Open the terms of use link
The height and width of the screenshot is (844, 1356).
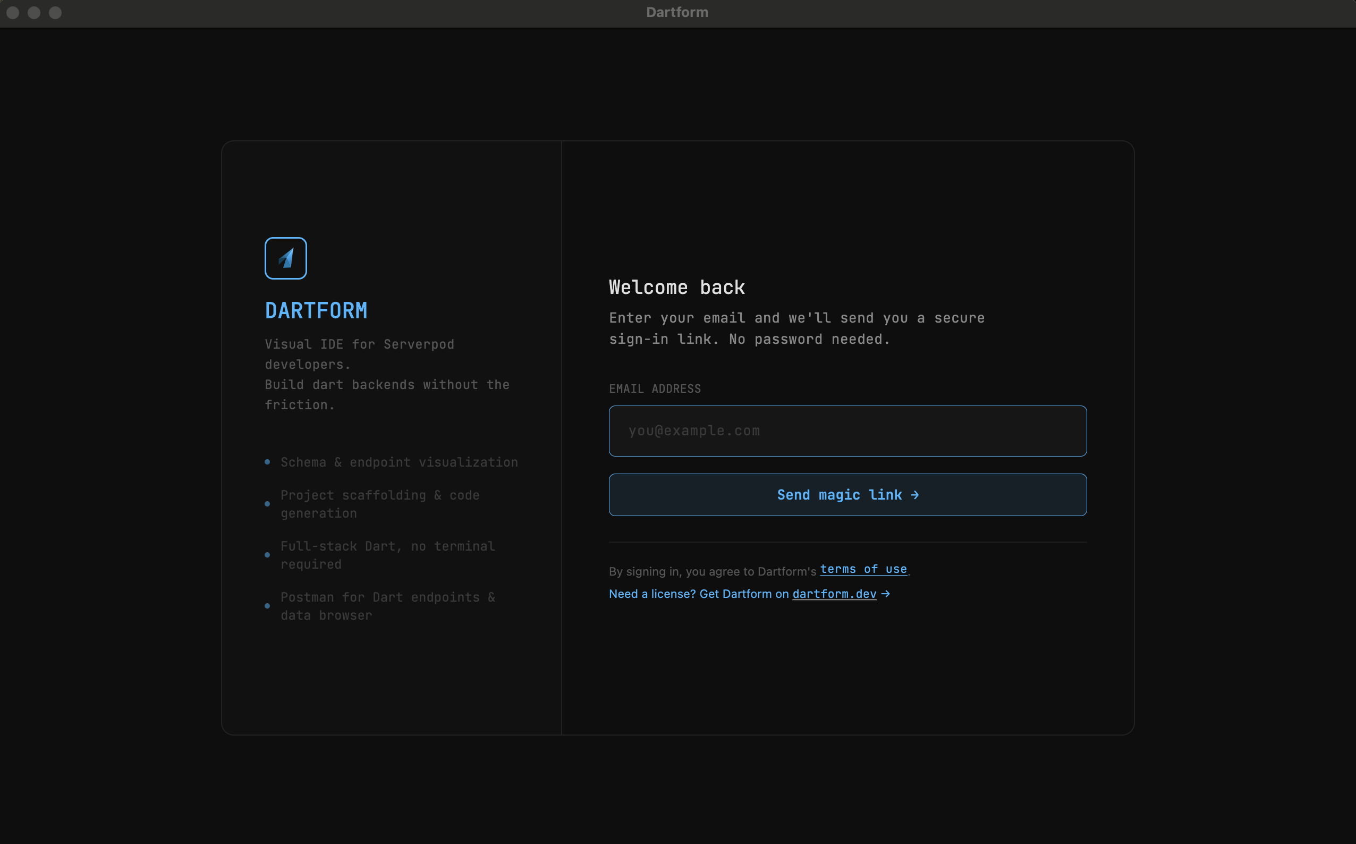(x=864, y=569)
